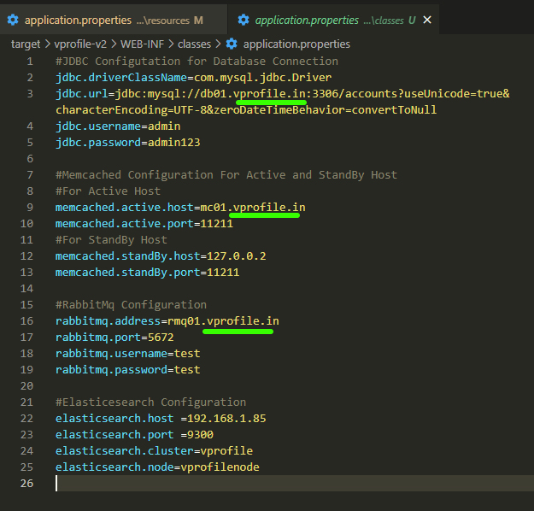
Task: Click 'db01.vprofile.in' in jdbc url
Action: pos(253,94)
